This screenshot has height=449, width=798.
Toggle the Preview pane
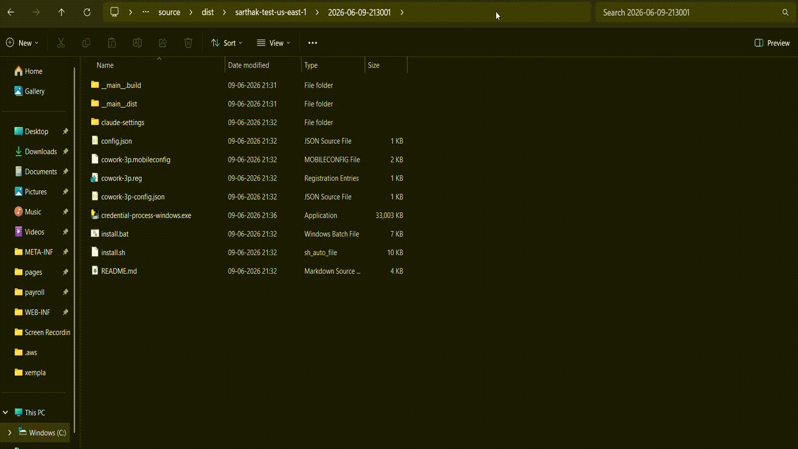click(772, 43)
